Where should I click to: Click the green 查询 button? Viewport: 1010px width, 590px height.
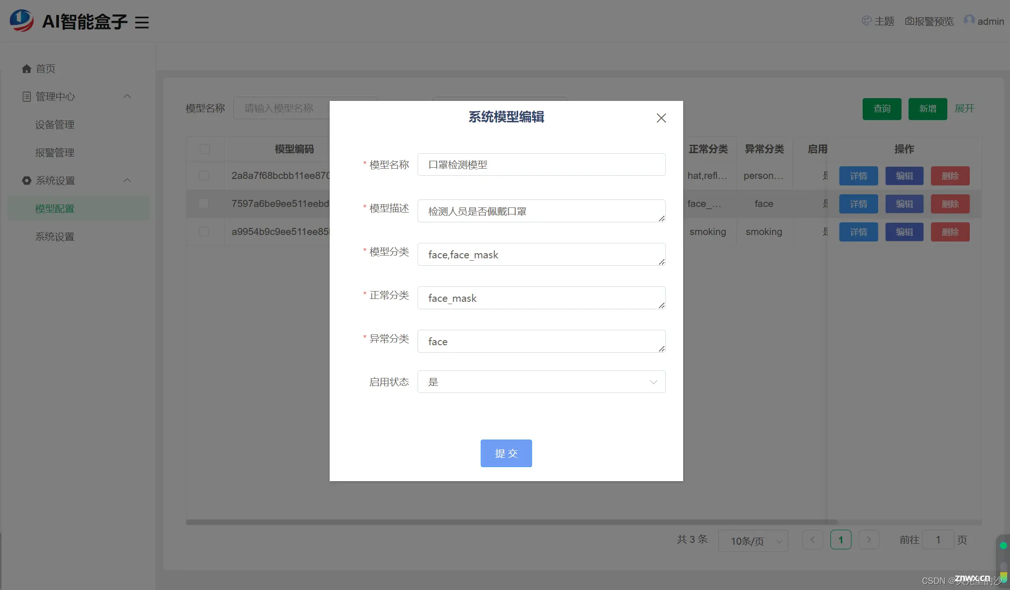pyautogui.click(x=882, y=109)
